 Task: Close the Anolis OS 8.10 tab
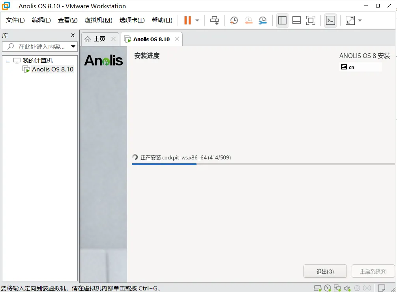coord(177,39)
